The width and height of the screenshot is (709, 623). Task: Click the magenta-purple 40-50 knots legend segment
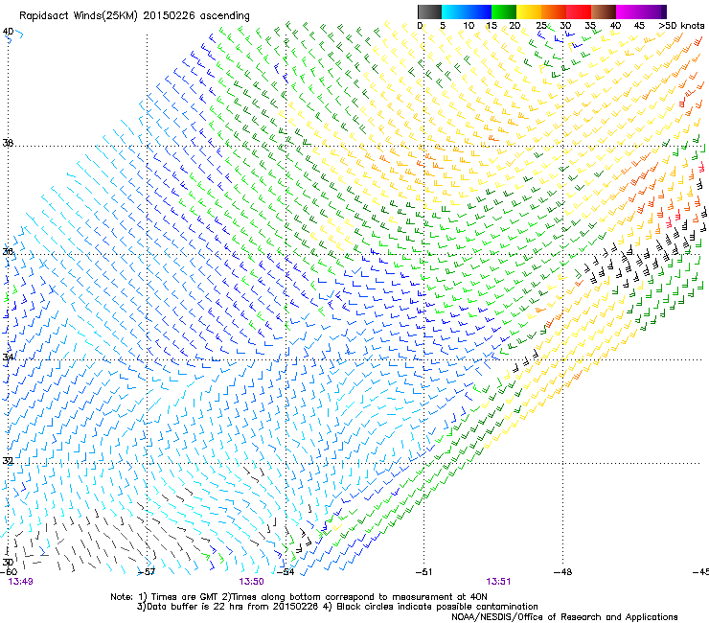641,12
